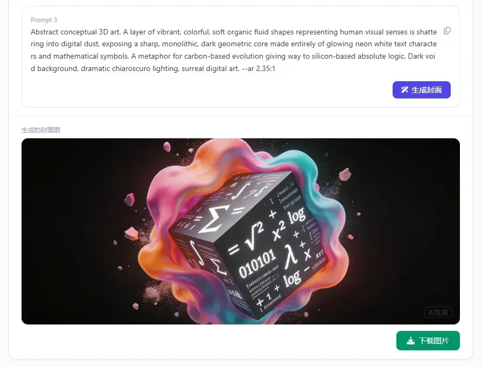482x367 pixels.
Task: Copy Prompt 3 text with the copy icon
Action: 448,31
